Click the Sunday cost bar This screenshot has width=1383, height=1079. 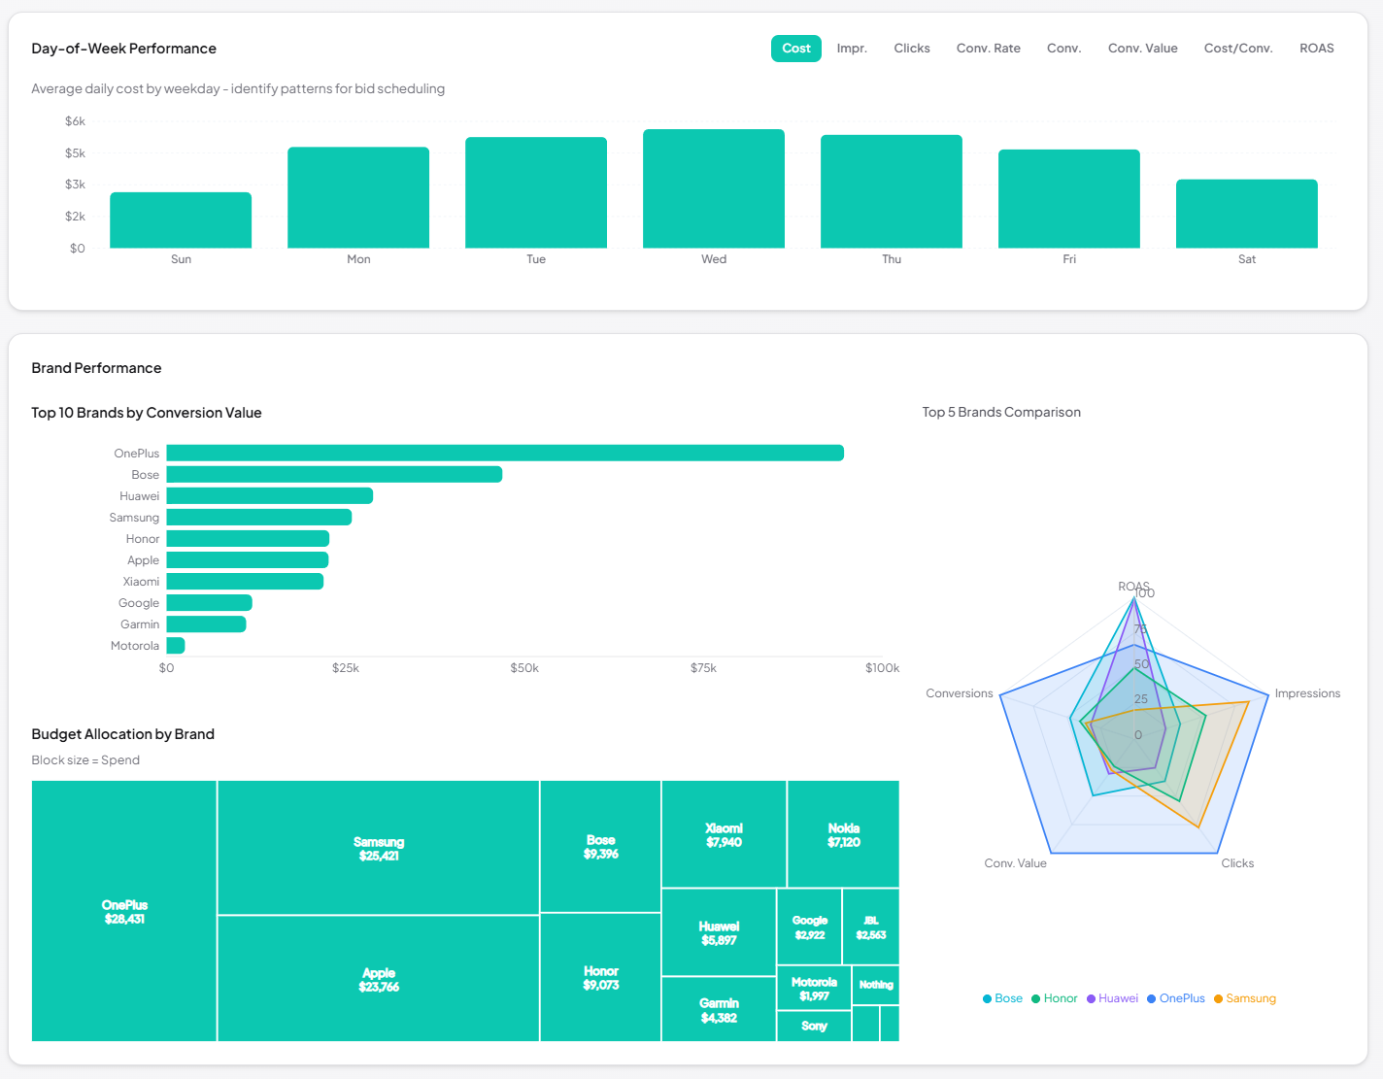coord(181,219)
